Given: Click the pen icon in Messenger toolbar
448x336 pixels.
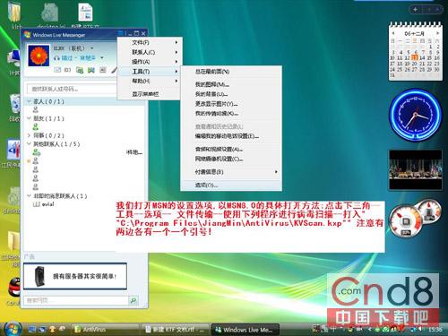Looking at the screenshot, I should coord(114,70).
